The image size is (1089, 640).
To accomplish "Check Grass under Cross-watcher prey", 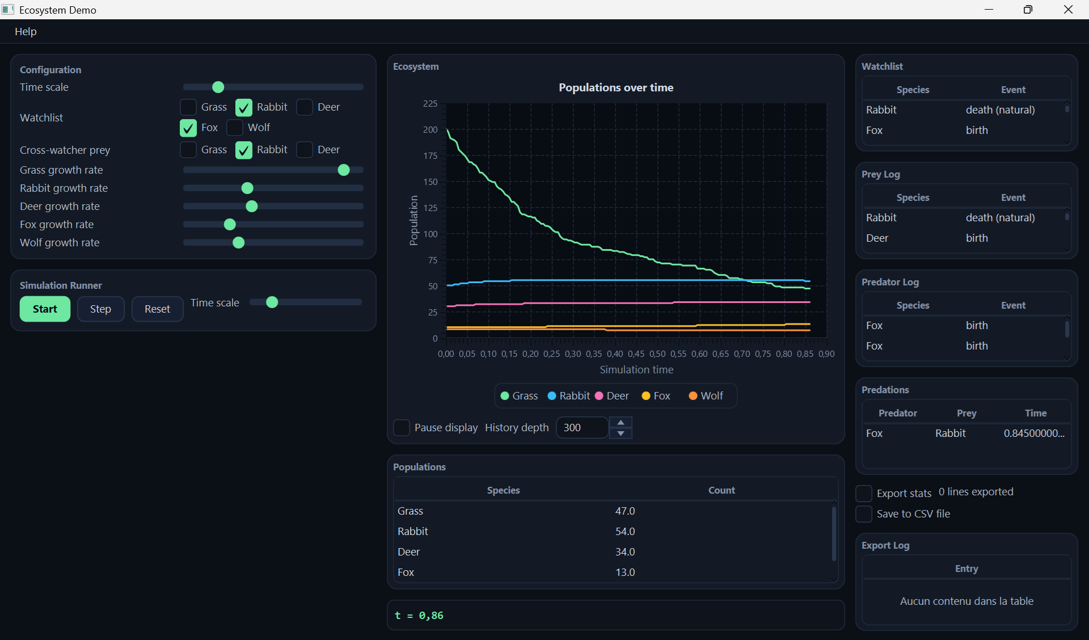I will pyautogui.click(x=188, y=150).
